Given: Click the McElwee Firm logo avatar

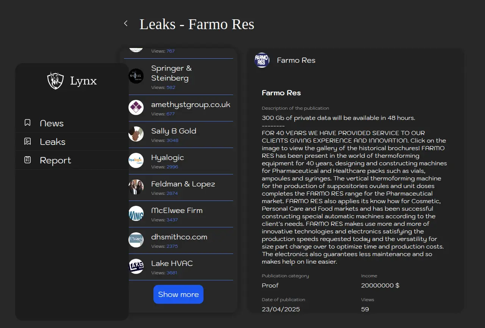Looking at the screenshot, I should (x=136, y=213).
